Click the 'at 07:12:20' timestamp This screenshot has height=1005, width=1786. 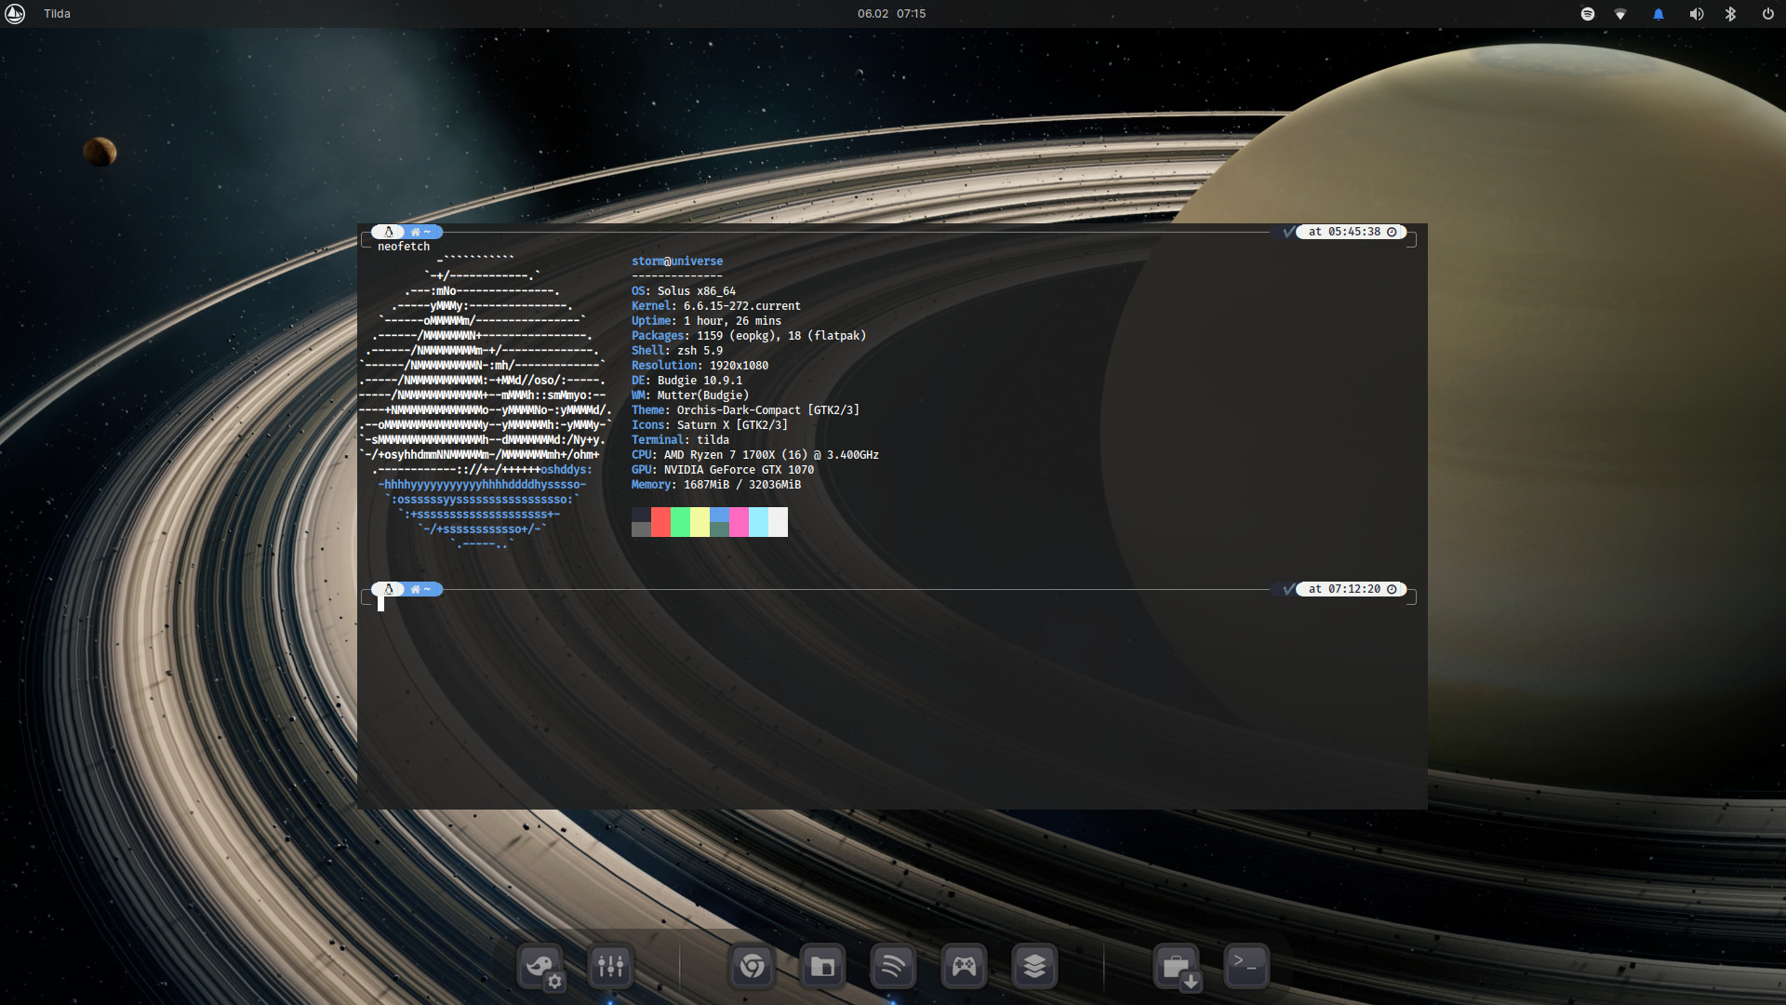click(1344, 589)
